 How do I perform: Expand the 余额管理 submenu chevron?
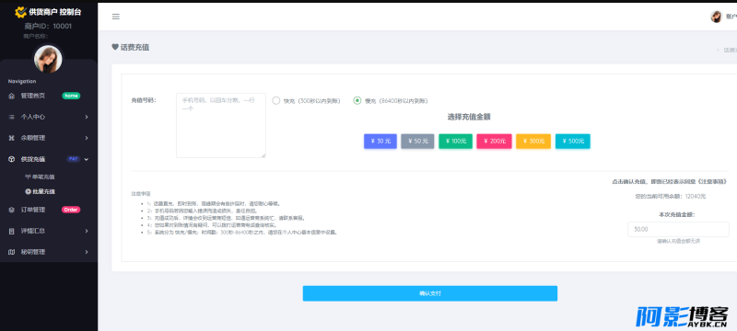(87, 138)
